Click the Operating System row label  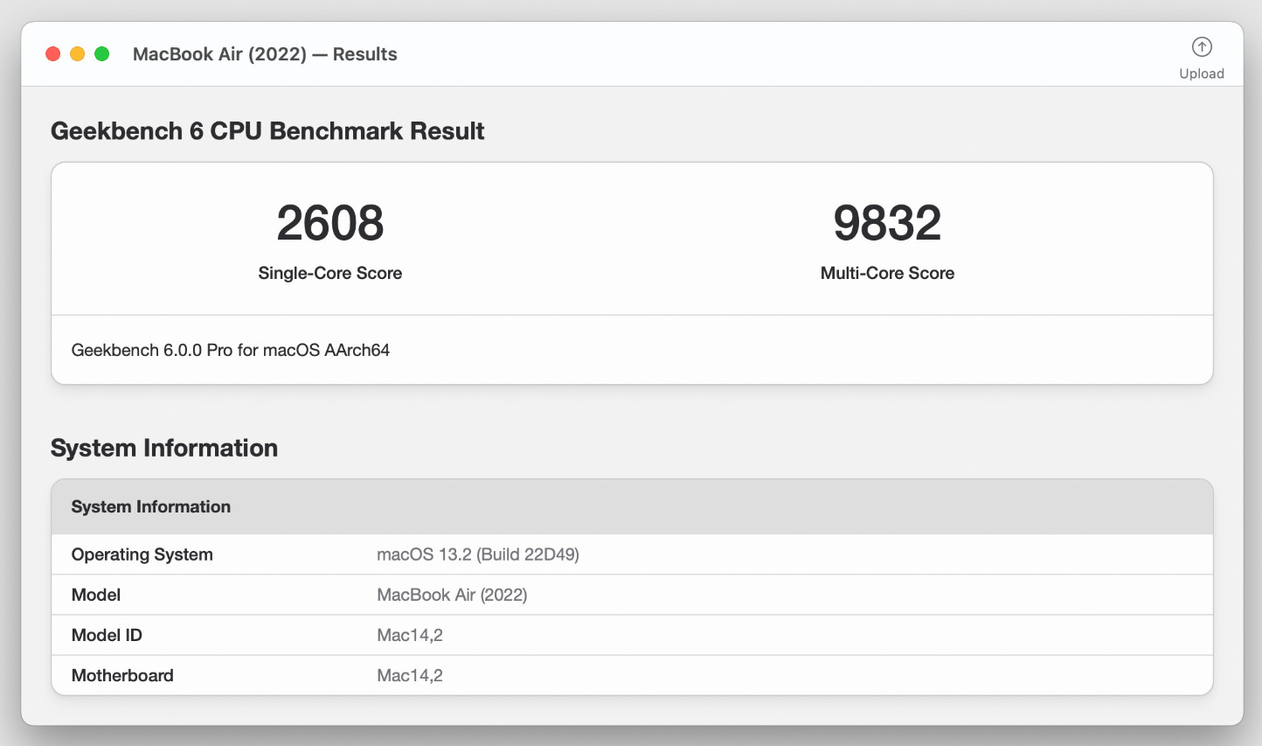tap(142, 554)
